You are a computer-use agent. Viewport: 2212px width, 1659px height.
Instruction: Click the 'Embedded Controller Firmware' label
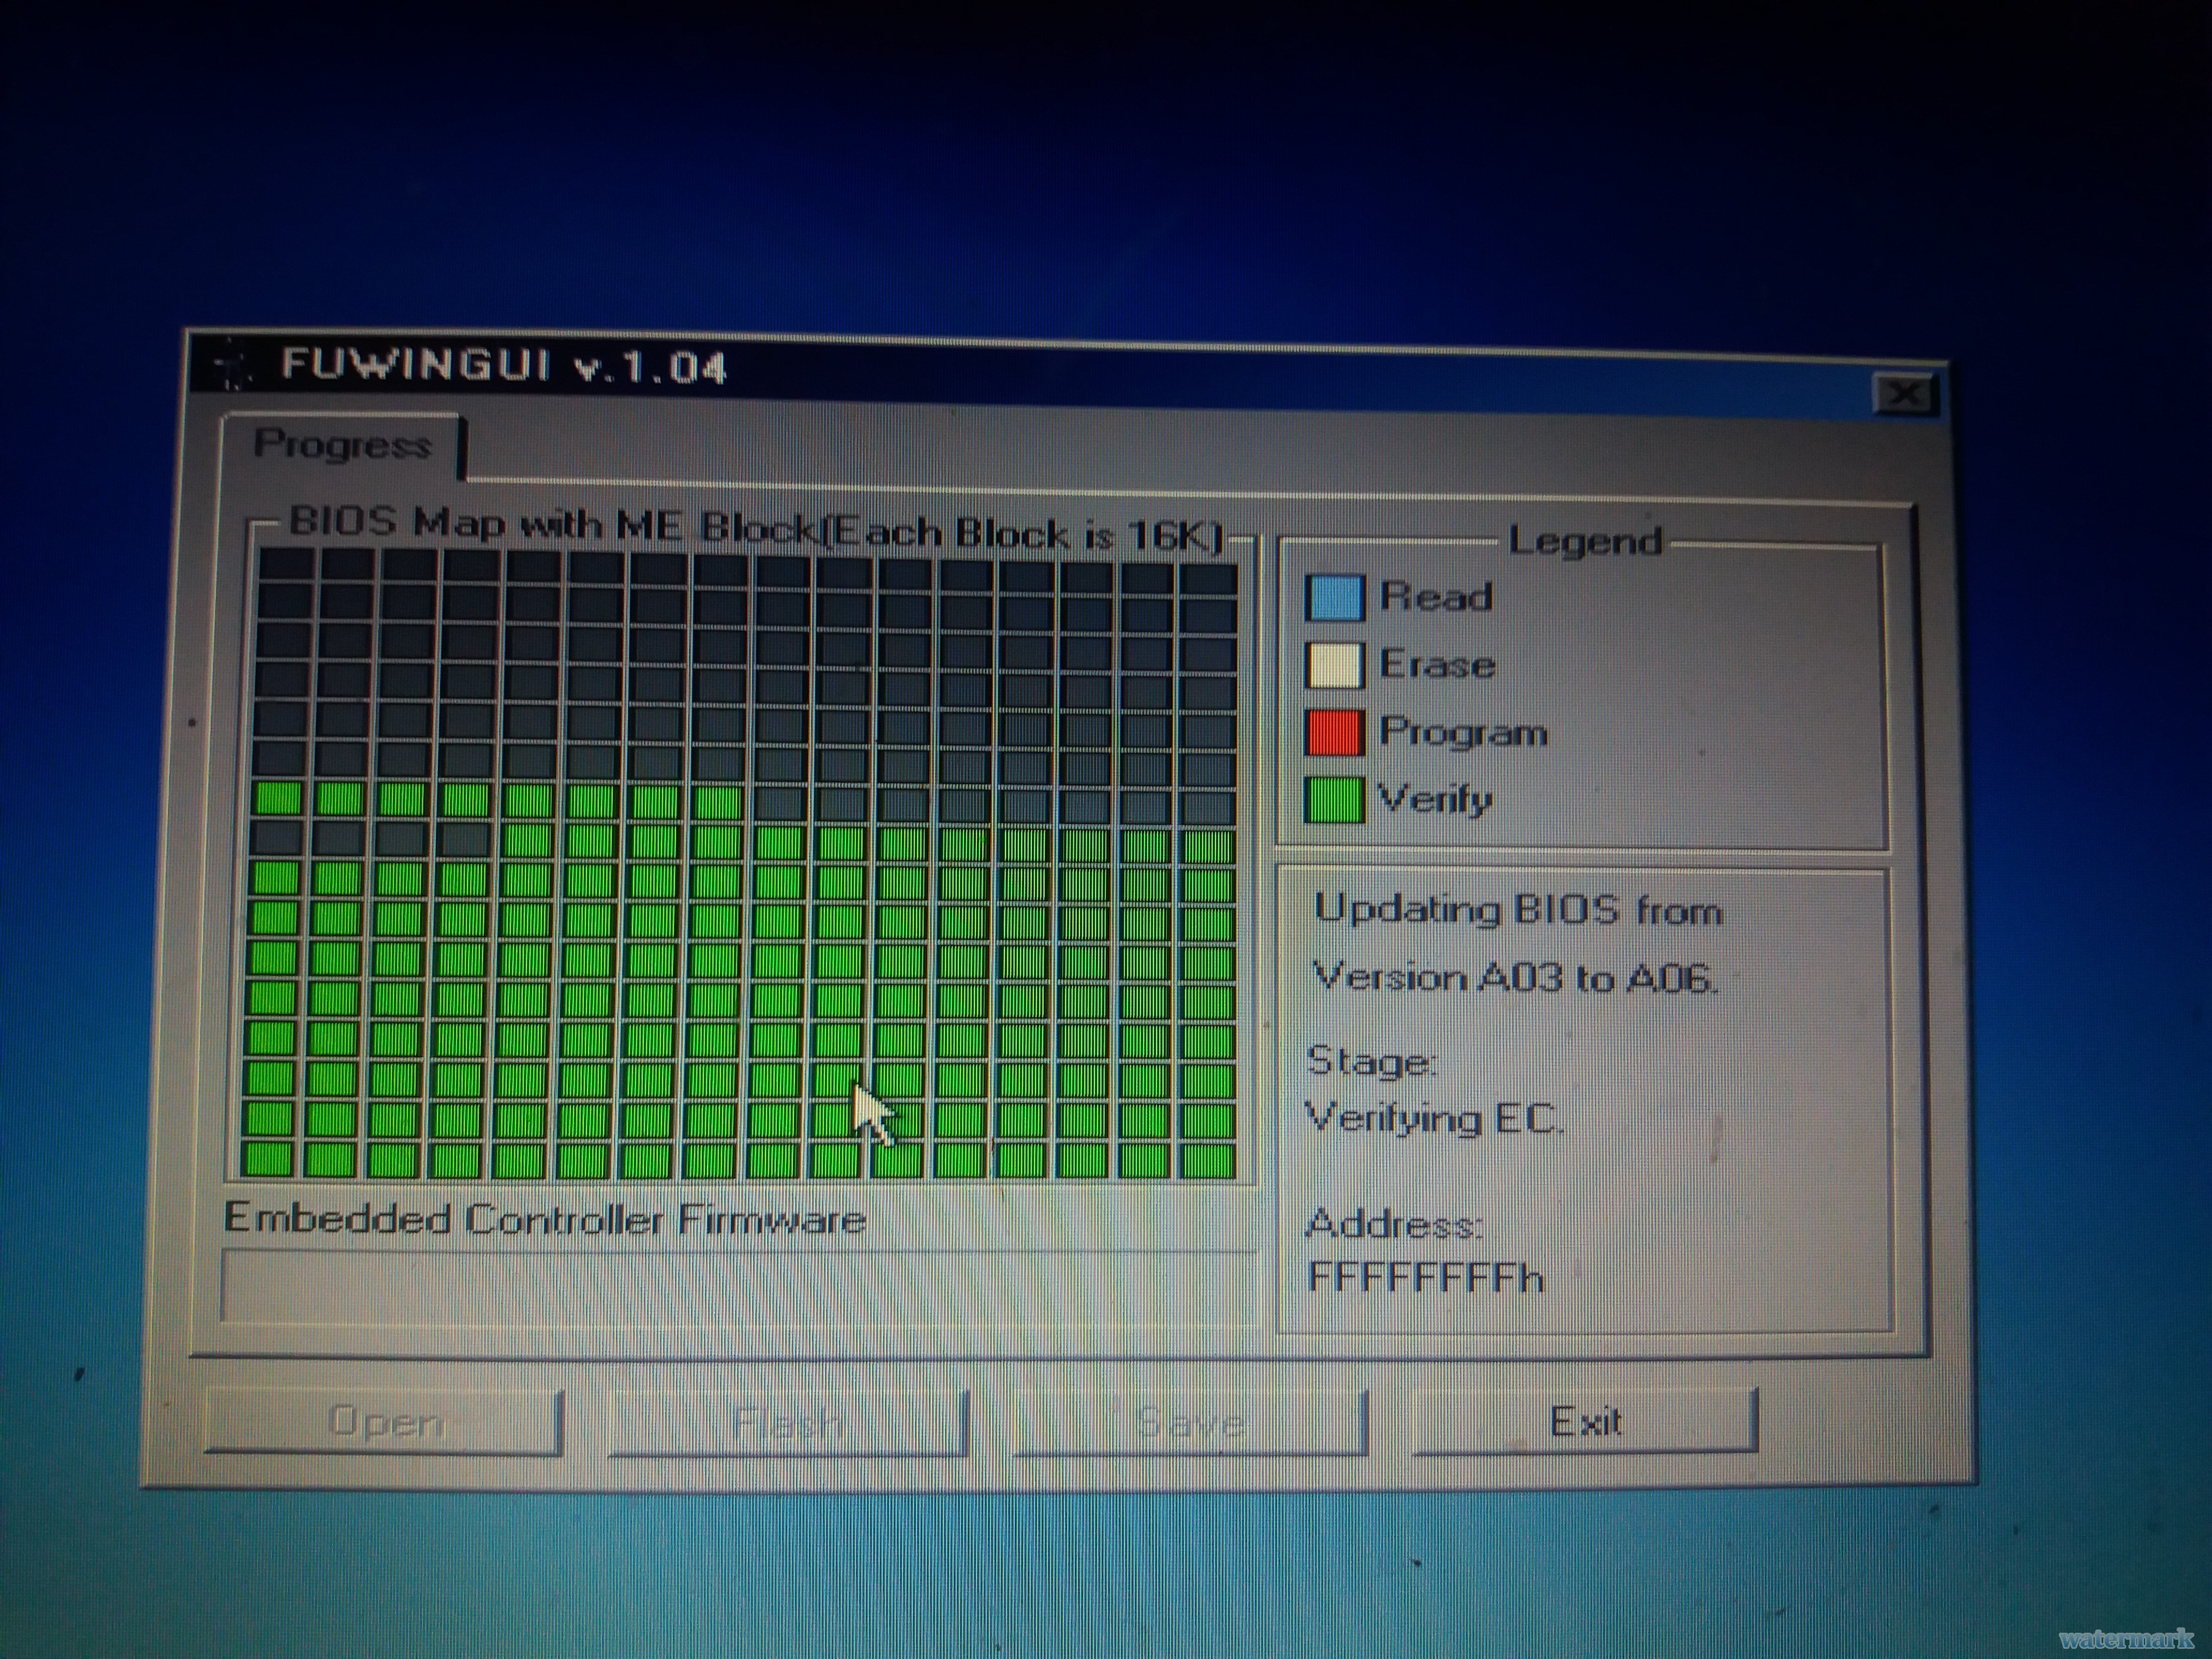545,1219
